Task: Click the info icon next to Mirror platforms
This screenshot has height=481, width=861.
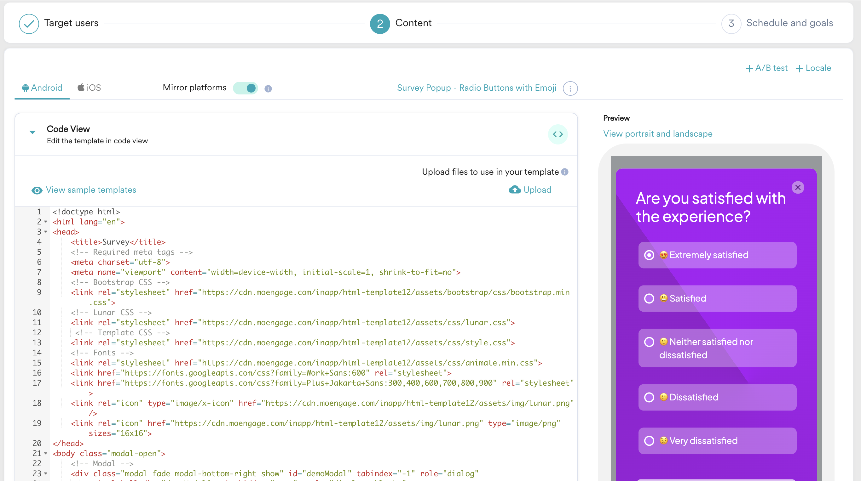Action: [268, 88]
